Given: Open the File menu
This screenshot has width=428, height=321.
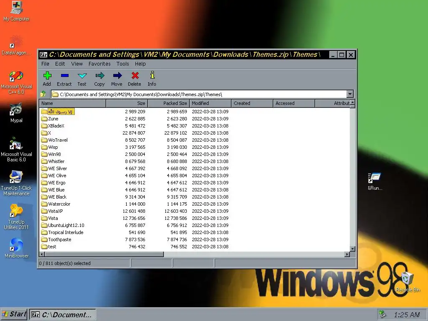Looking at the screenshot, I should 45,64.
